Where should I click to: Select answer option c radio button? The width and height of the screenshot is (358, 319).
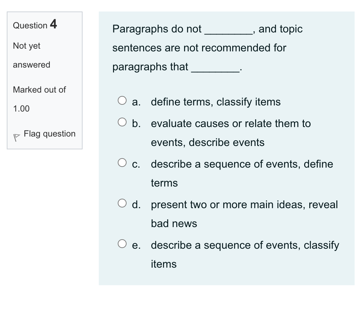(122, 162)
